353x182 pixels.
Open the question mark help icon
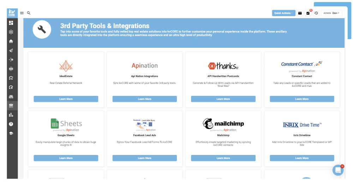coord(11,124)
